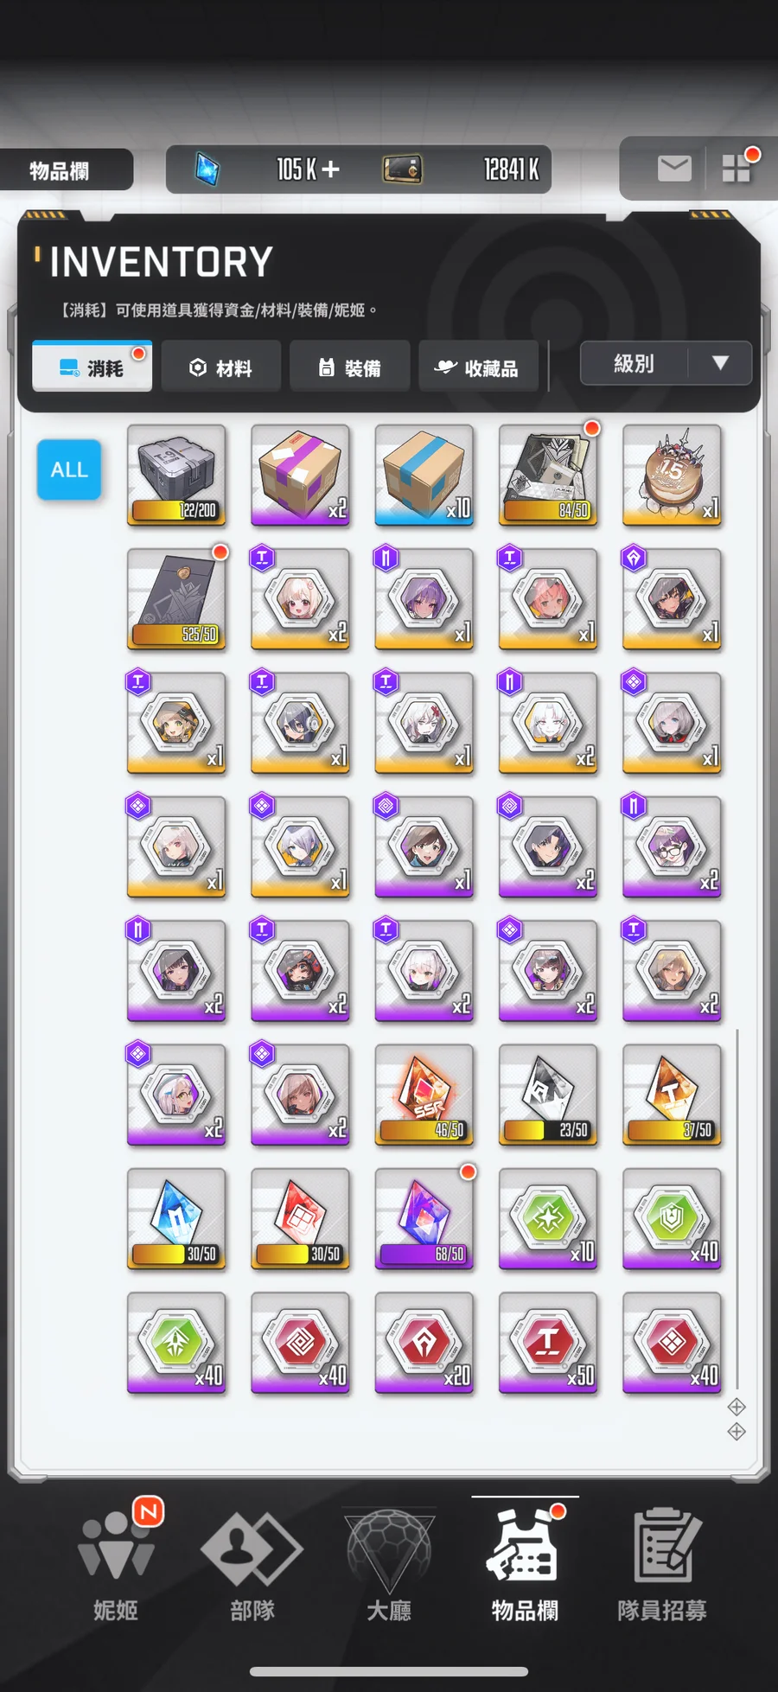Image resolution: width=778 pixels, height=1692 pixels.
Task: Open the grid menu icon with red dot
Action: [737, 169]
